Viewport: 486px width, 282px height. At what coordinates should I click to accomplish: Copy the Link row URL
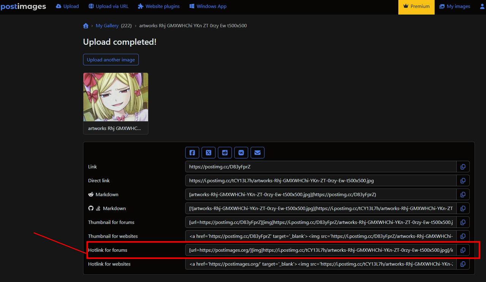(463, 167)
